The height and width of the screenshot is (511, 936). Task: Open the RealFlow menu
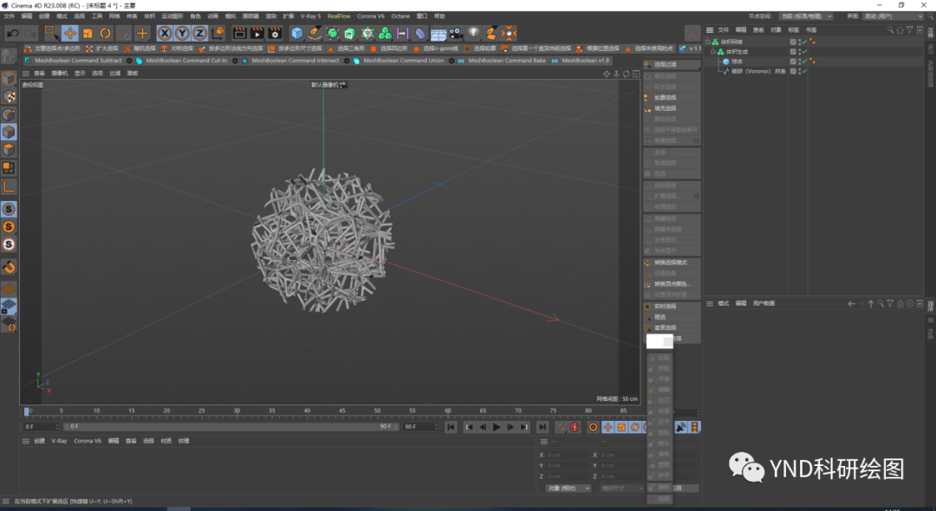(x=339, y=16)
